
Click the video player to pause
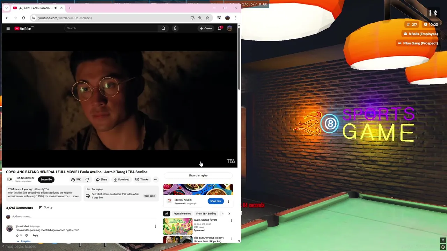(x=119, y=100)
